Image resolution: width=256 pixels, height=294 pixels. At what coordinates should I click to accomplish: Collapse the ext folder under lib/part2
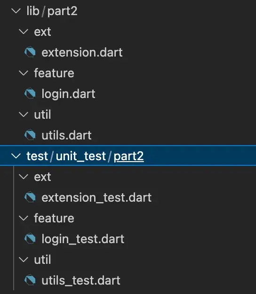(24, 32)
